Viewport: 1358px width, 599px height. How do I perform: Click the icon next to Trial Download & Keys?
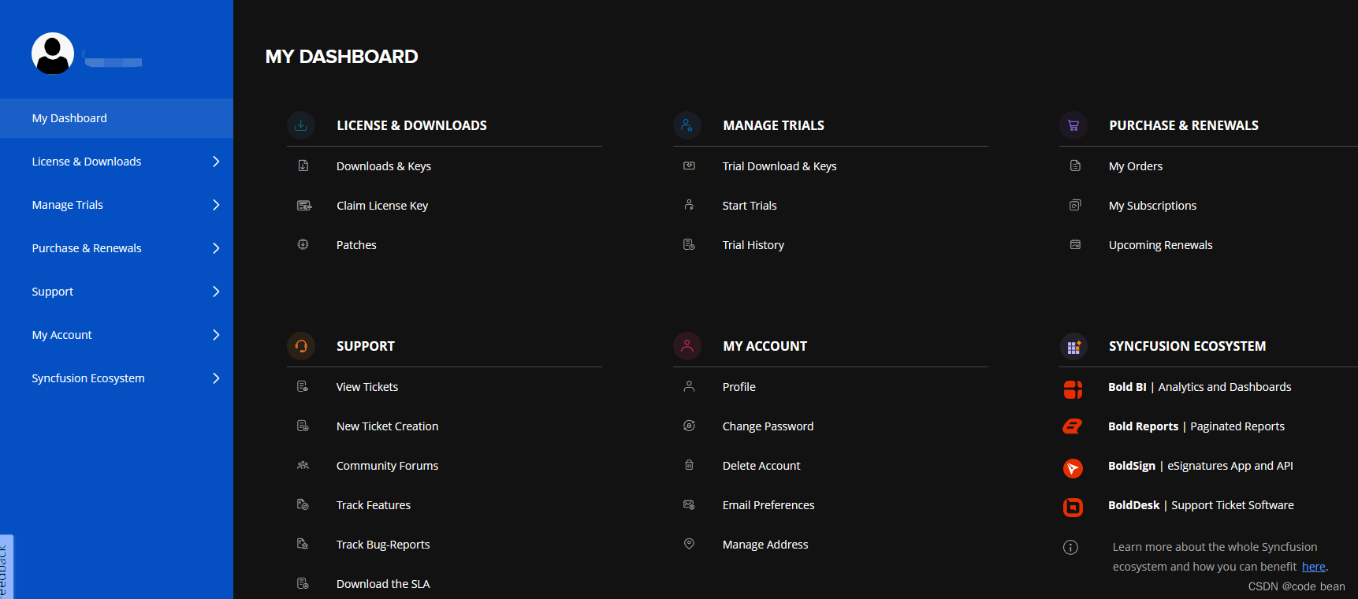pos(689,166)
